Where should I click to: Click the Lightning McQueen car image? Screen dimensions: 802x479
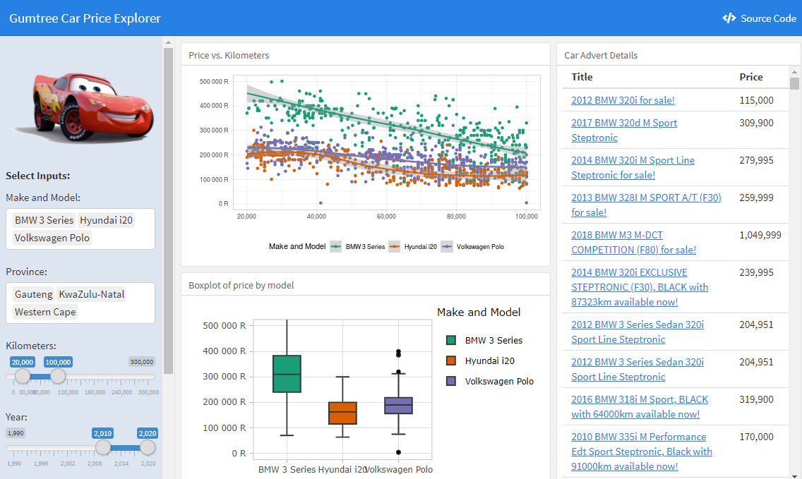[85, 106]
